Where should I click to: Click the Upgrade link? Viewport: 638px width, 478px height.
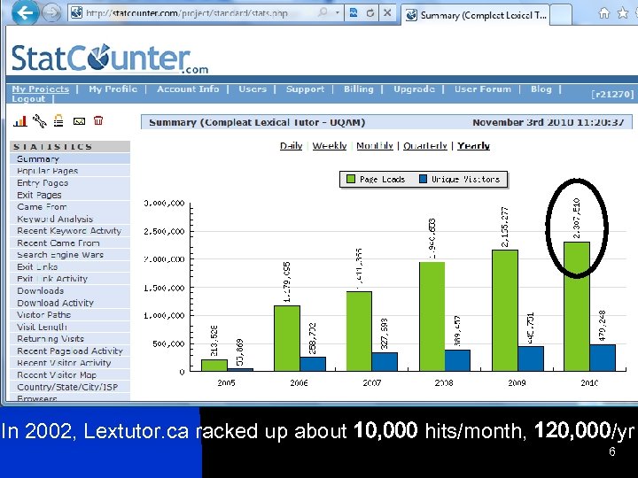[414, 89]
